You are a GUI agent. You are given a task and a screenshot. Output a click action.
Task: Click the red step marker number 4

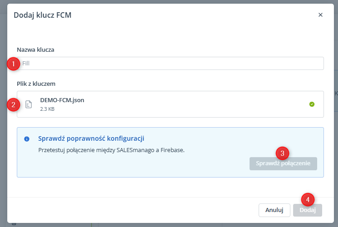click(x=308, y=200)
